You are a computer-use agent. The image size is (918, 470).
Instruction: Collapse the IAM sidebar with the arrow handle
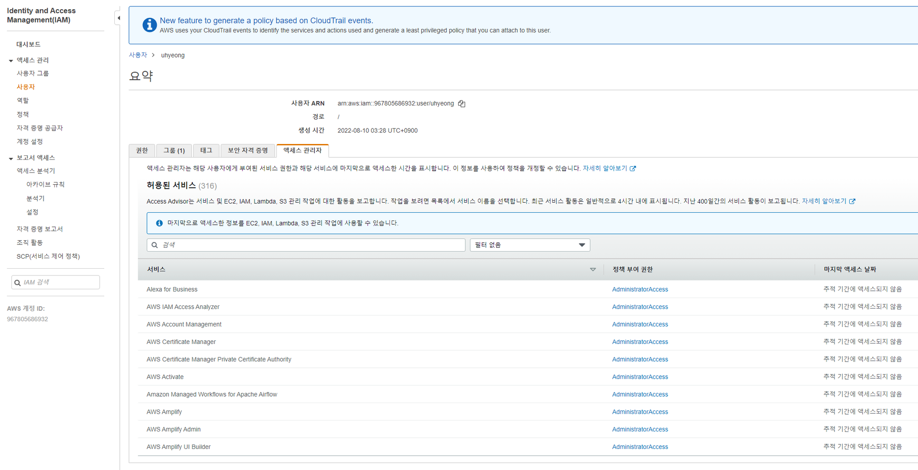(118, 18)
